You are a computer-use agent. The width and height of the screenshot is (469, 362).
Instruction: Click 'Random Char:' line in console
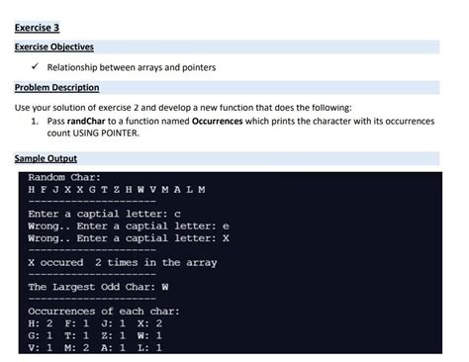[x=64, y=177]
